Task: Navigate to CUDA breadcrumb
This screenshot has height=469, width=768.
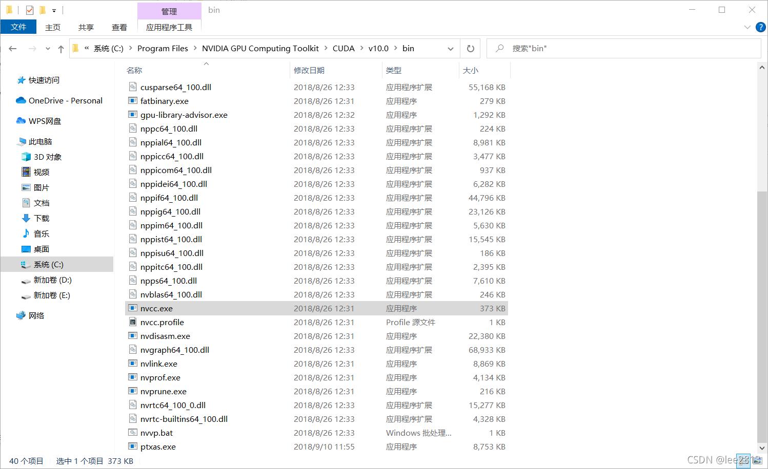Action: 343,48
